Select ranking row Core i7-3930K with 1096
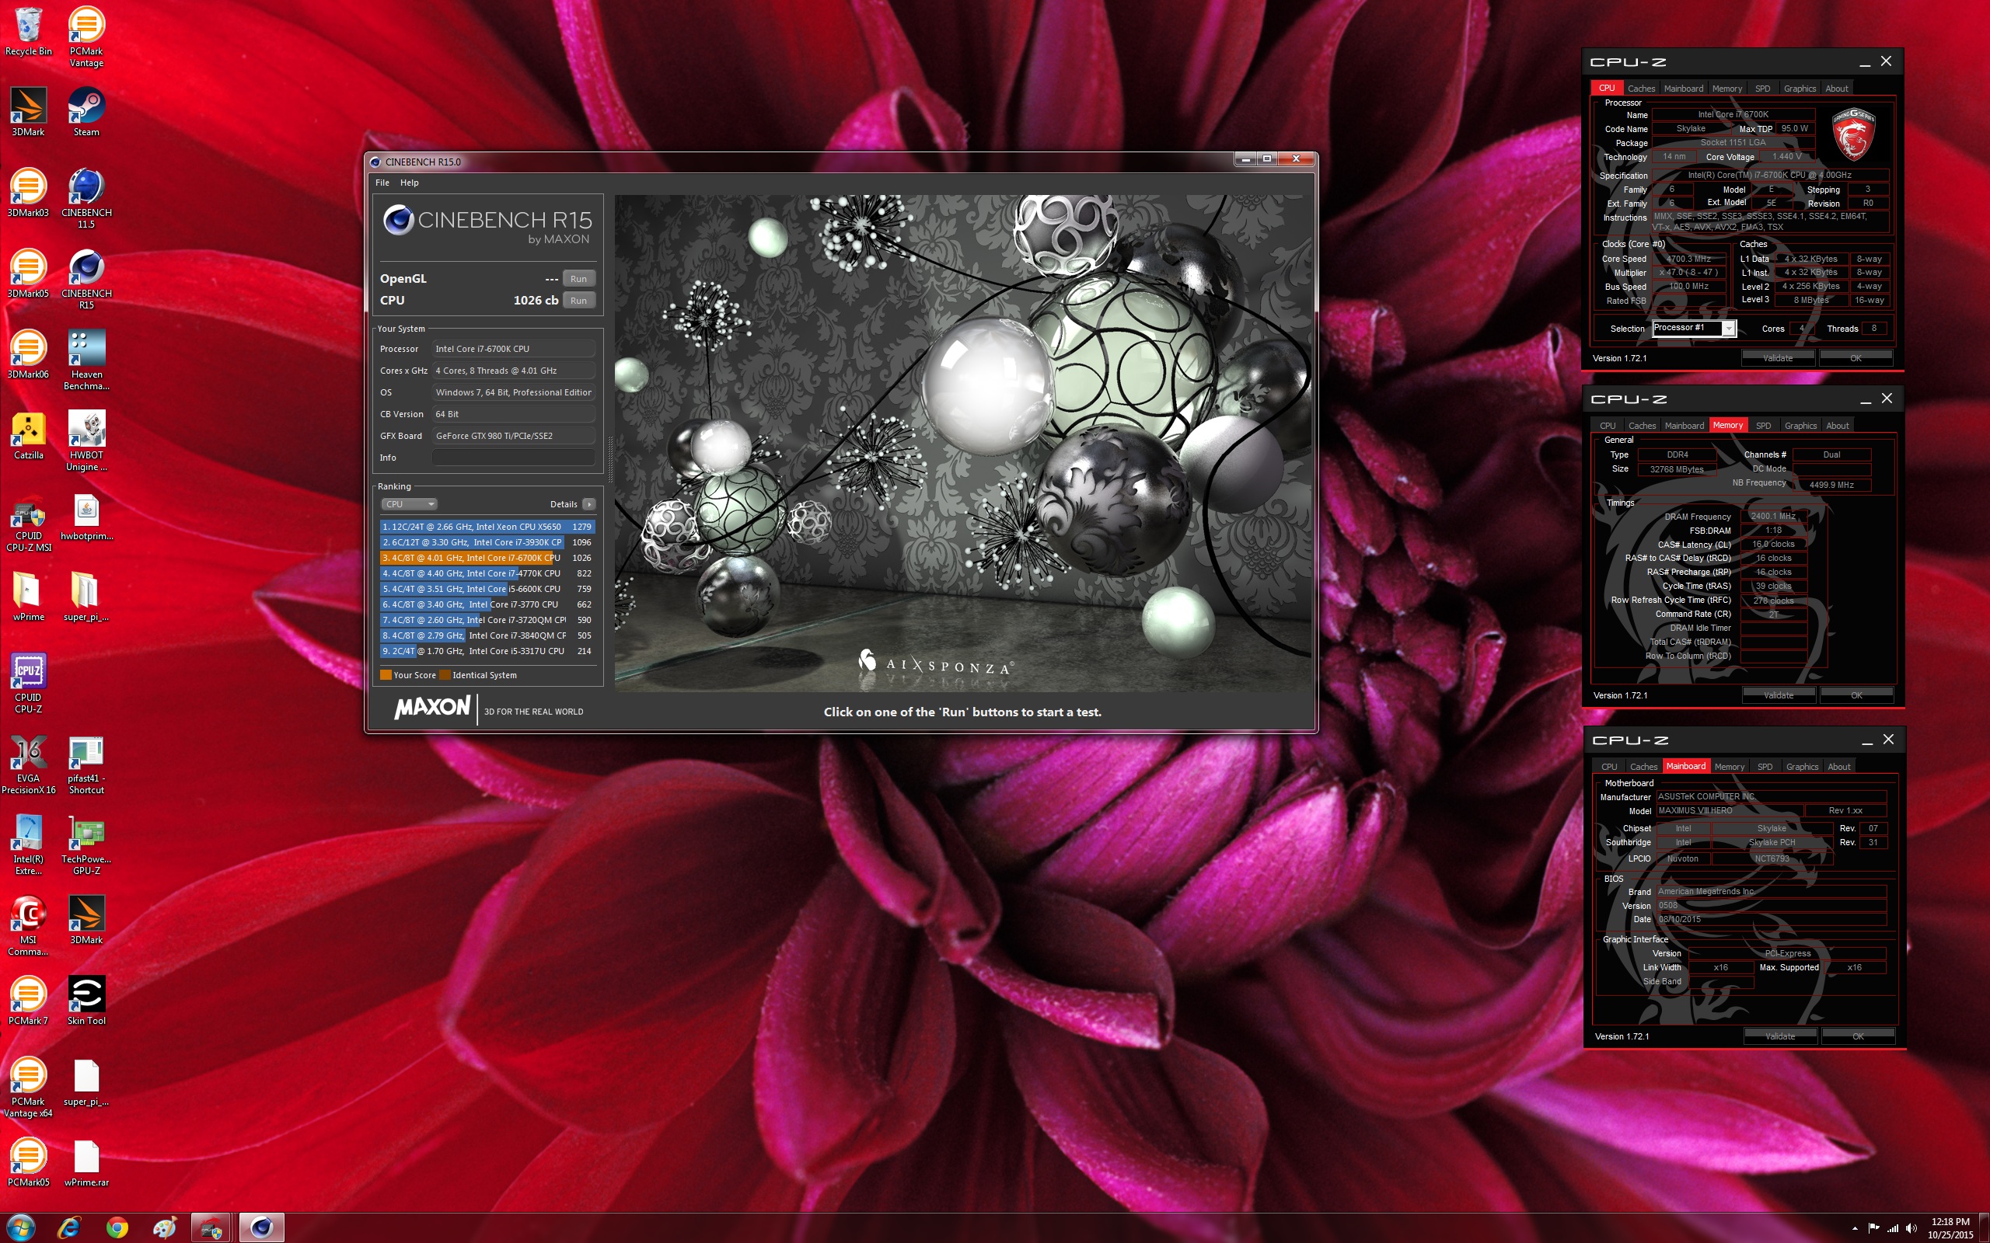The image size is (1990, 1243). [487, 541]
